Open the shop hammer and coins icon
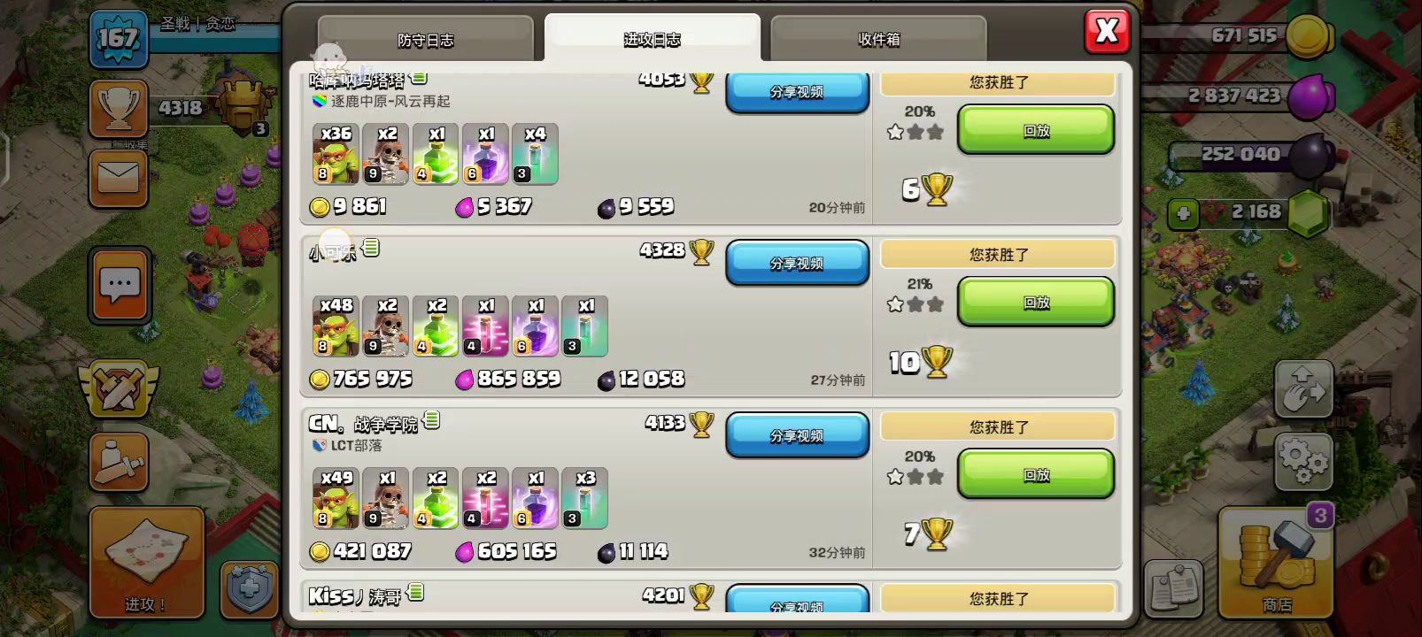 click(x=1276, y=562)
